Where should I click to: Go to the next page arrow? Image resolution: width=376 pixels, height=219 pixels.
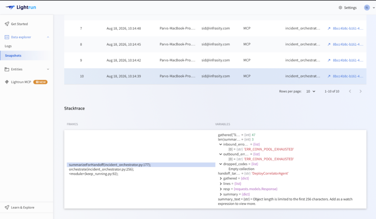361,91
